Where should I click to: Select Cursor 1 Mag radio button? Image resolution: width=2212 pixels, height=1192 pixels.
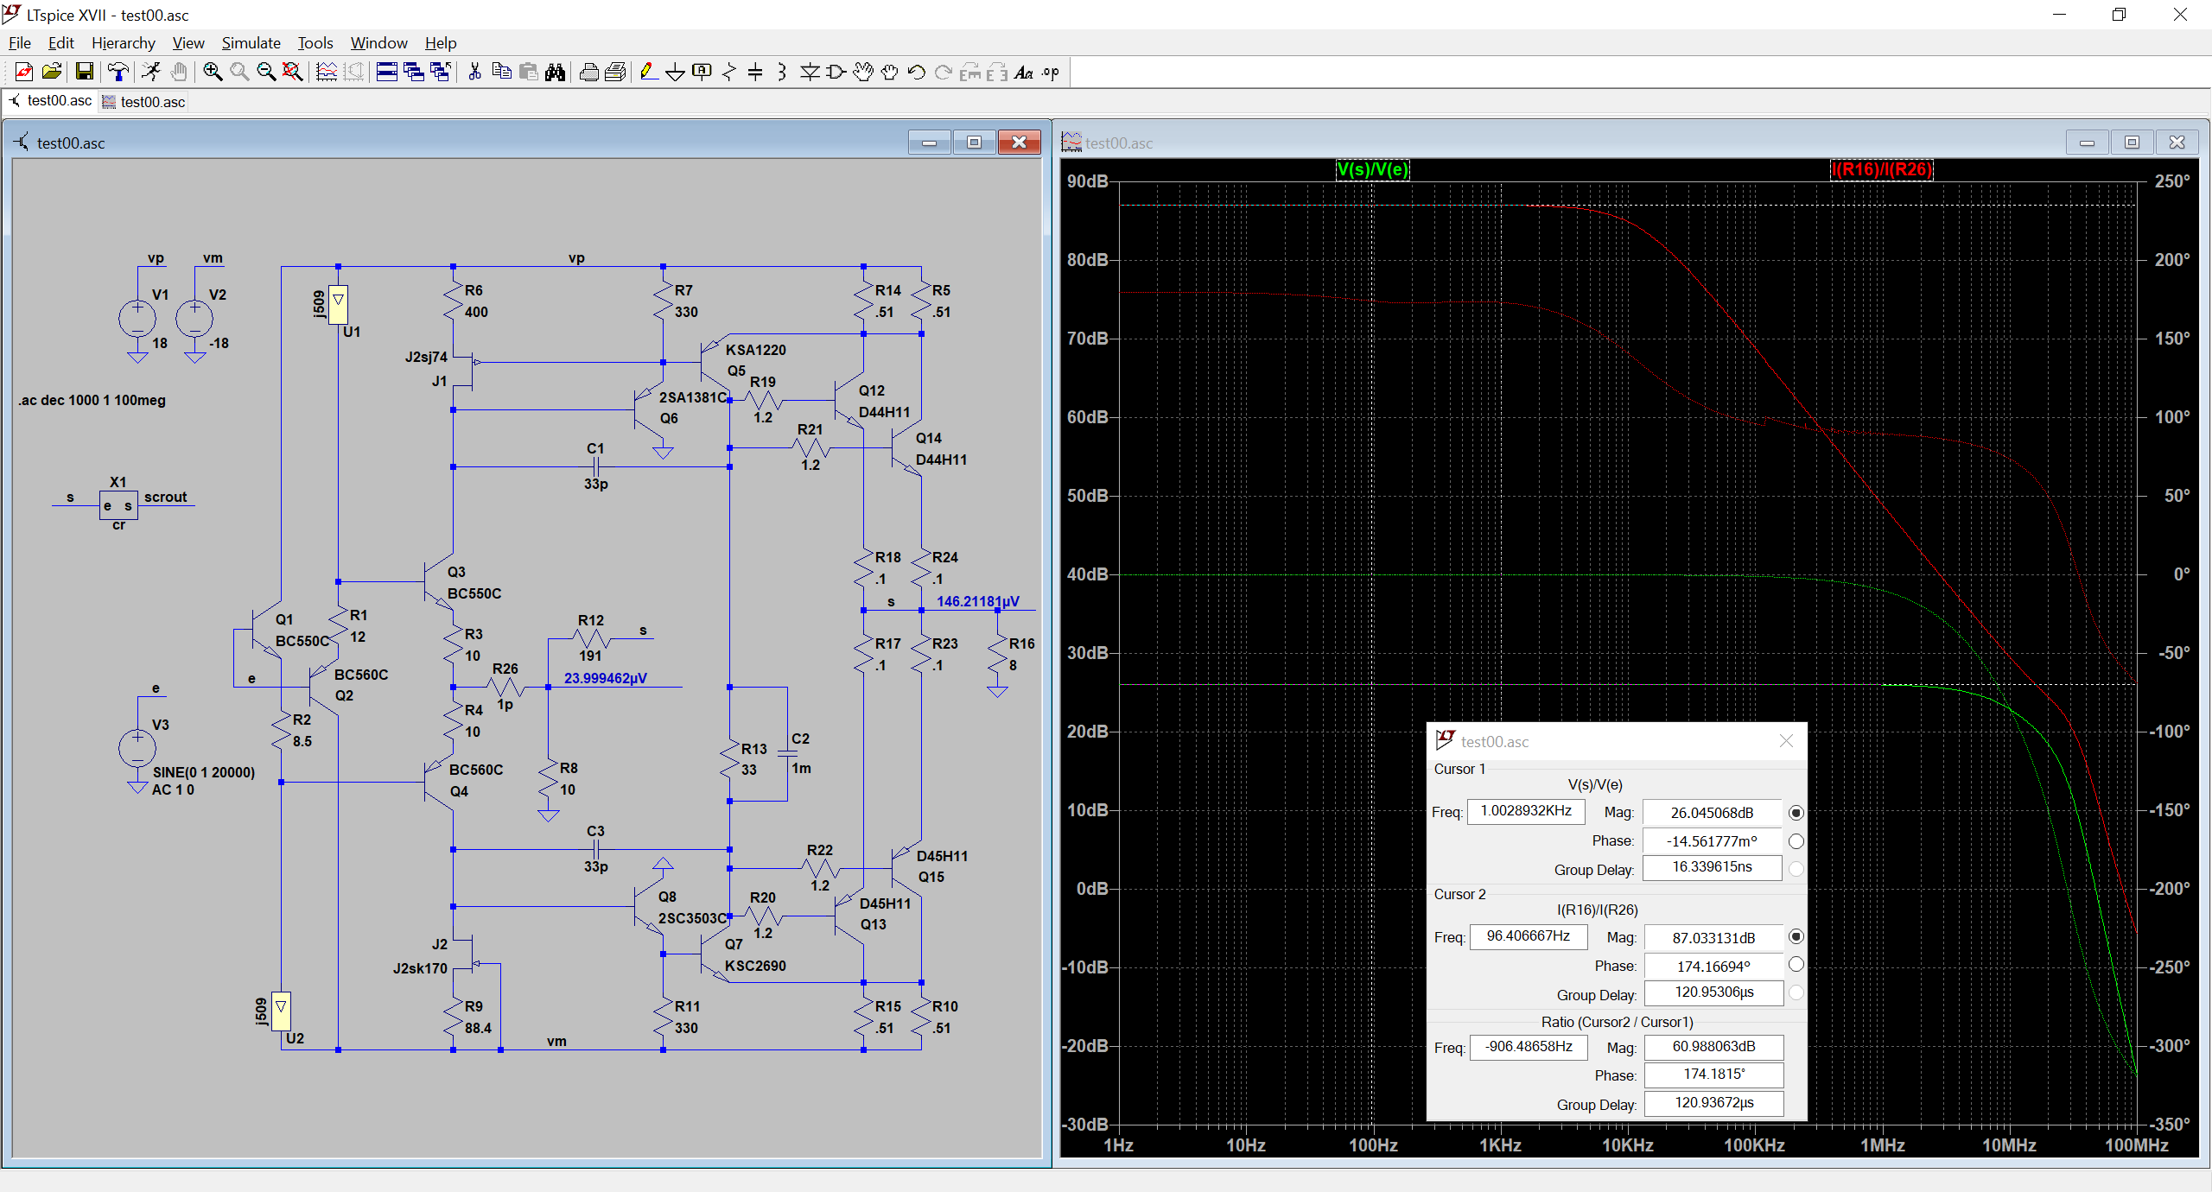coord(1796,813)
